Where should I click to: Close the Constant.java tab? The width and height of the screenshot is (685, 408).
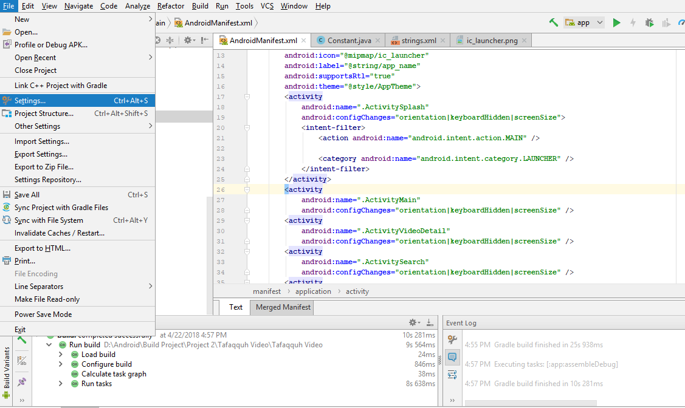378,41
